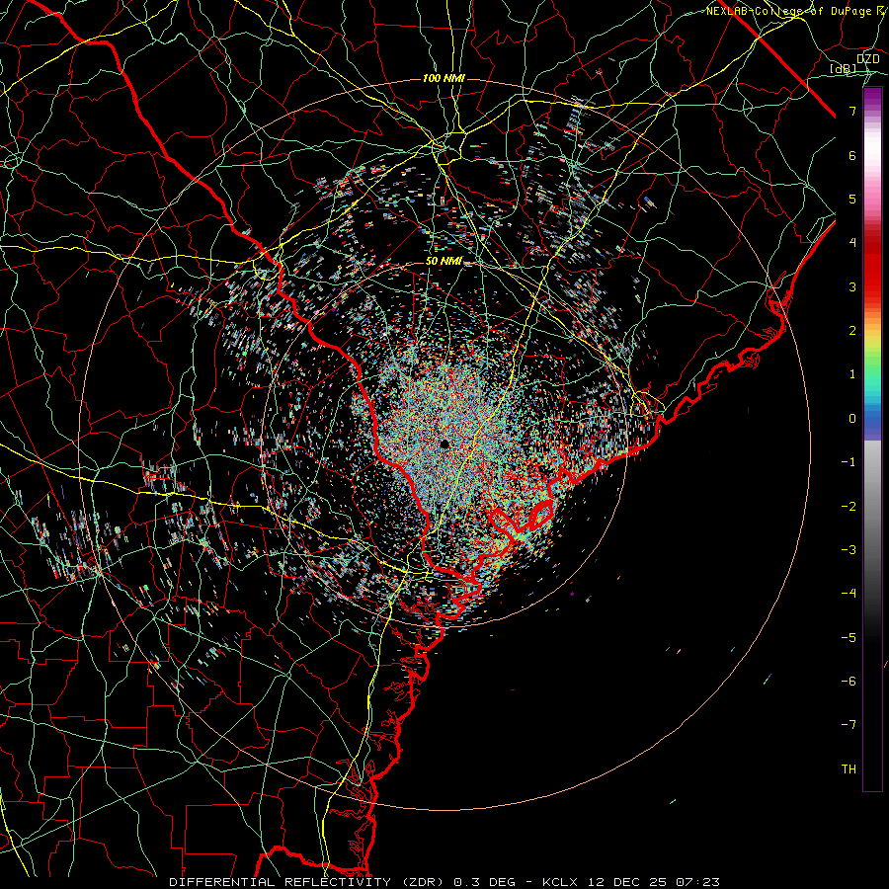Click the "-1" value on the color scale

coord(849,462)
